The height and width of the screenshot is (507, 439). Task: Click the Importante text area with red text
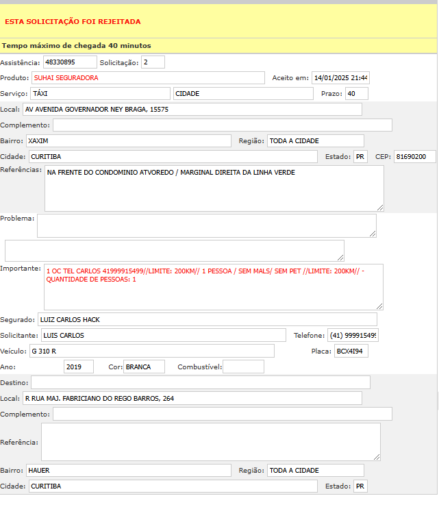213,287
